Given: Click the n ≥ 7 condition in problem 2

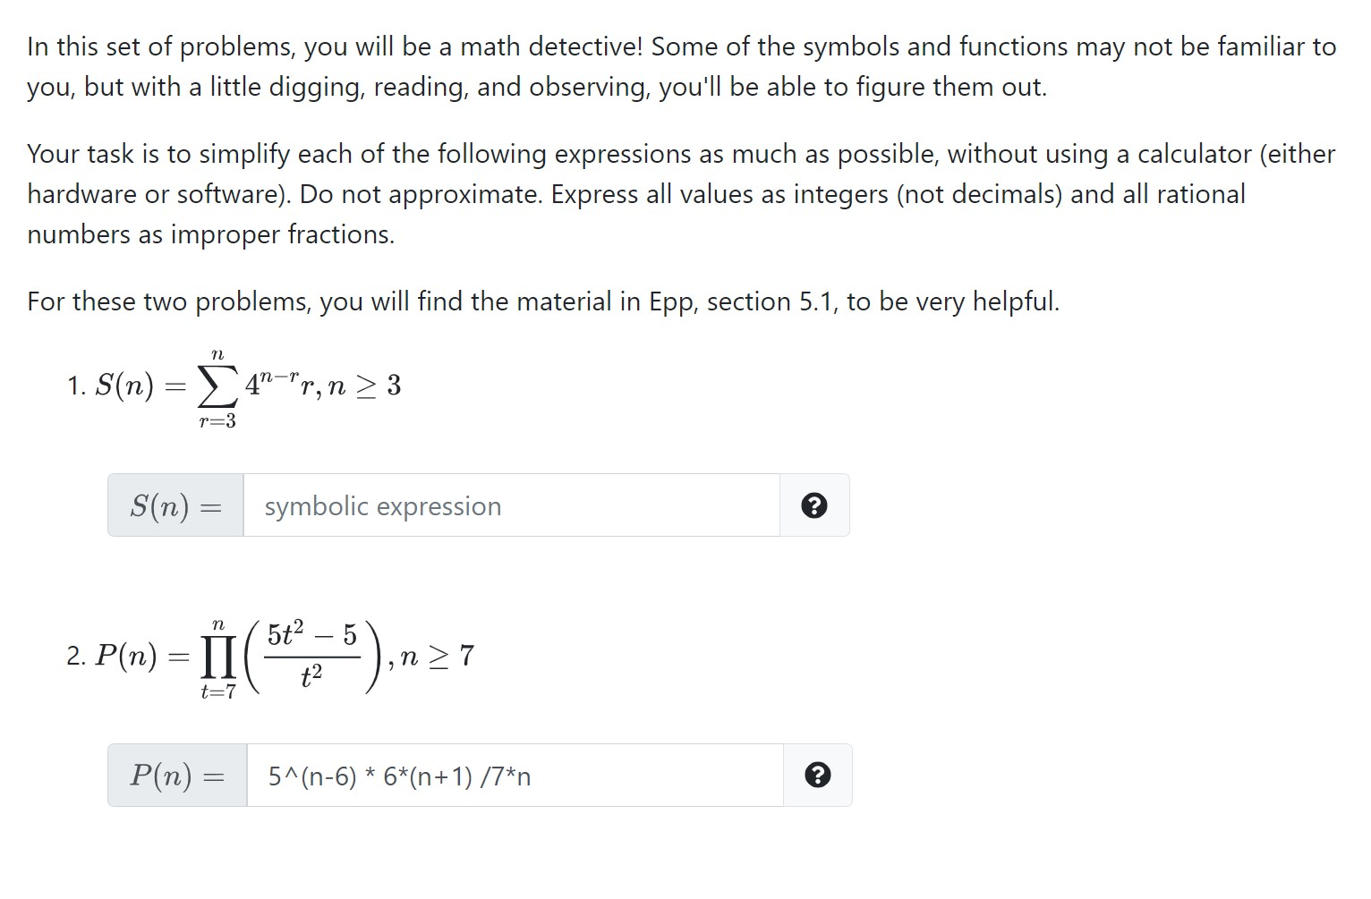Looking at the screenshot, I should (x=439, y=657).
